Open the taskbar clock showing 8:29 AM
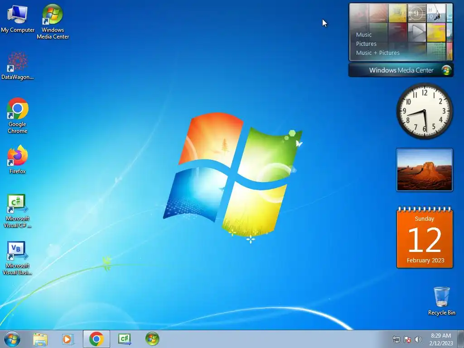 (x=441, y=336)
